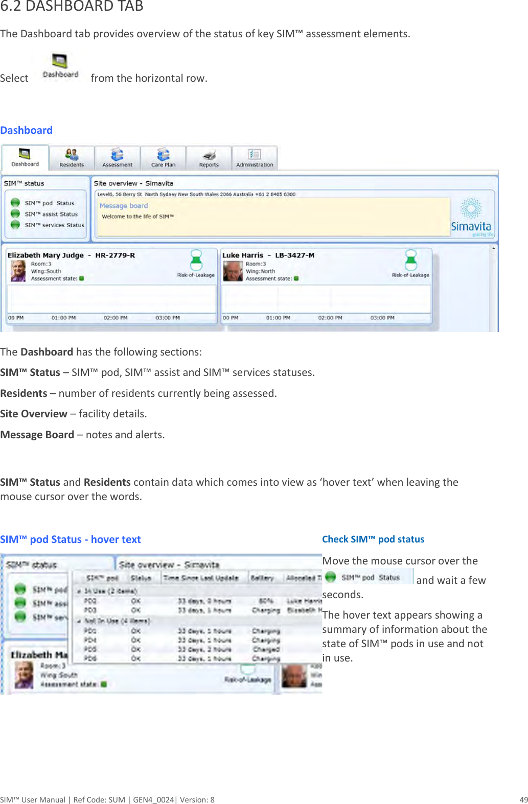The height and width of the screenshot is (804, 528).
Task: Click Luke Harris Risk-of-Leakage hourglass icon
Action: pos(411,260)
